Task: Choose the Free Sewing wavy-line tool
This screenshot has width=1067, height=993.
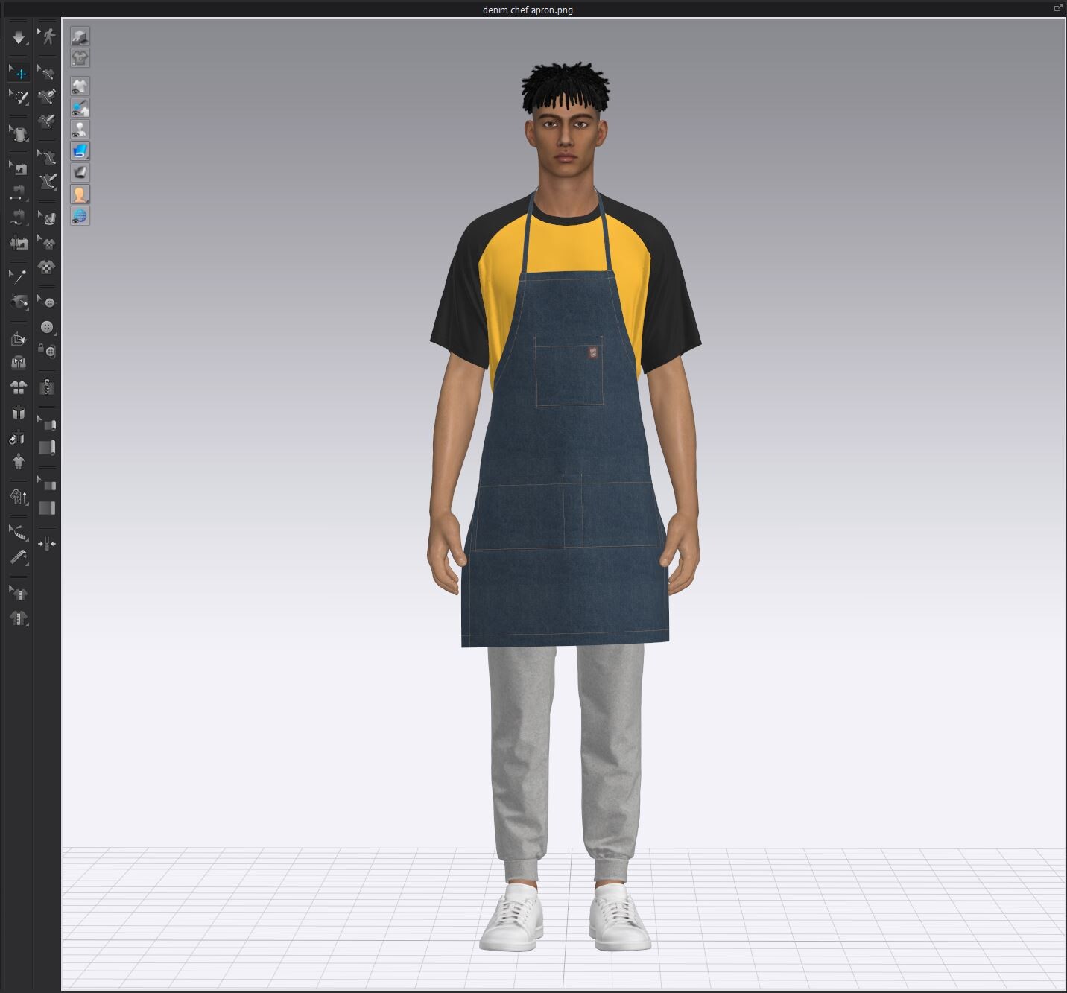Action: [x=19, y=218]
